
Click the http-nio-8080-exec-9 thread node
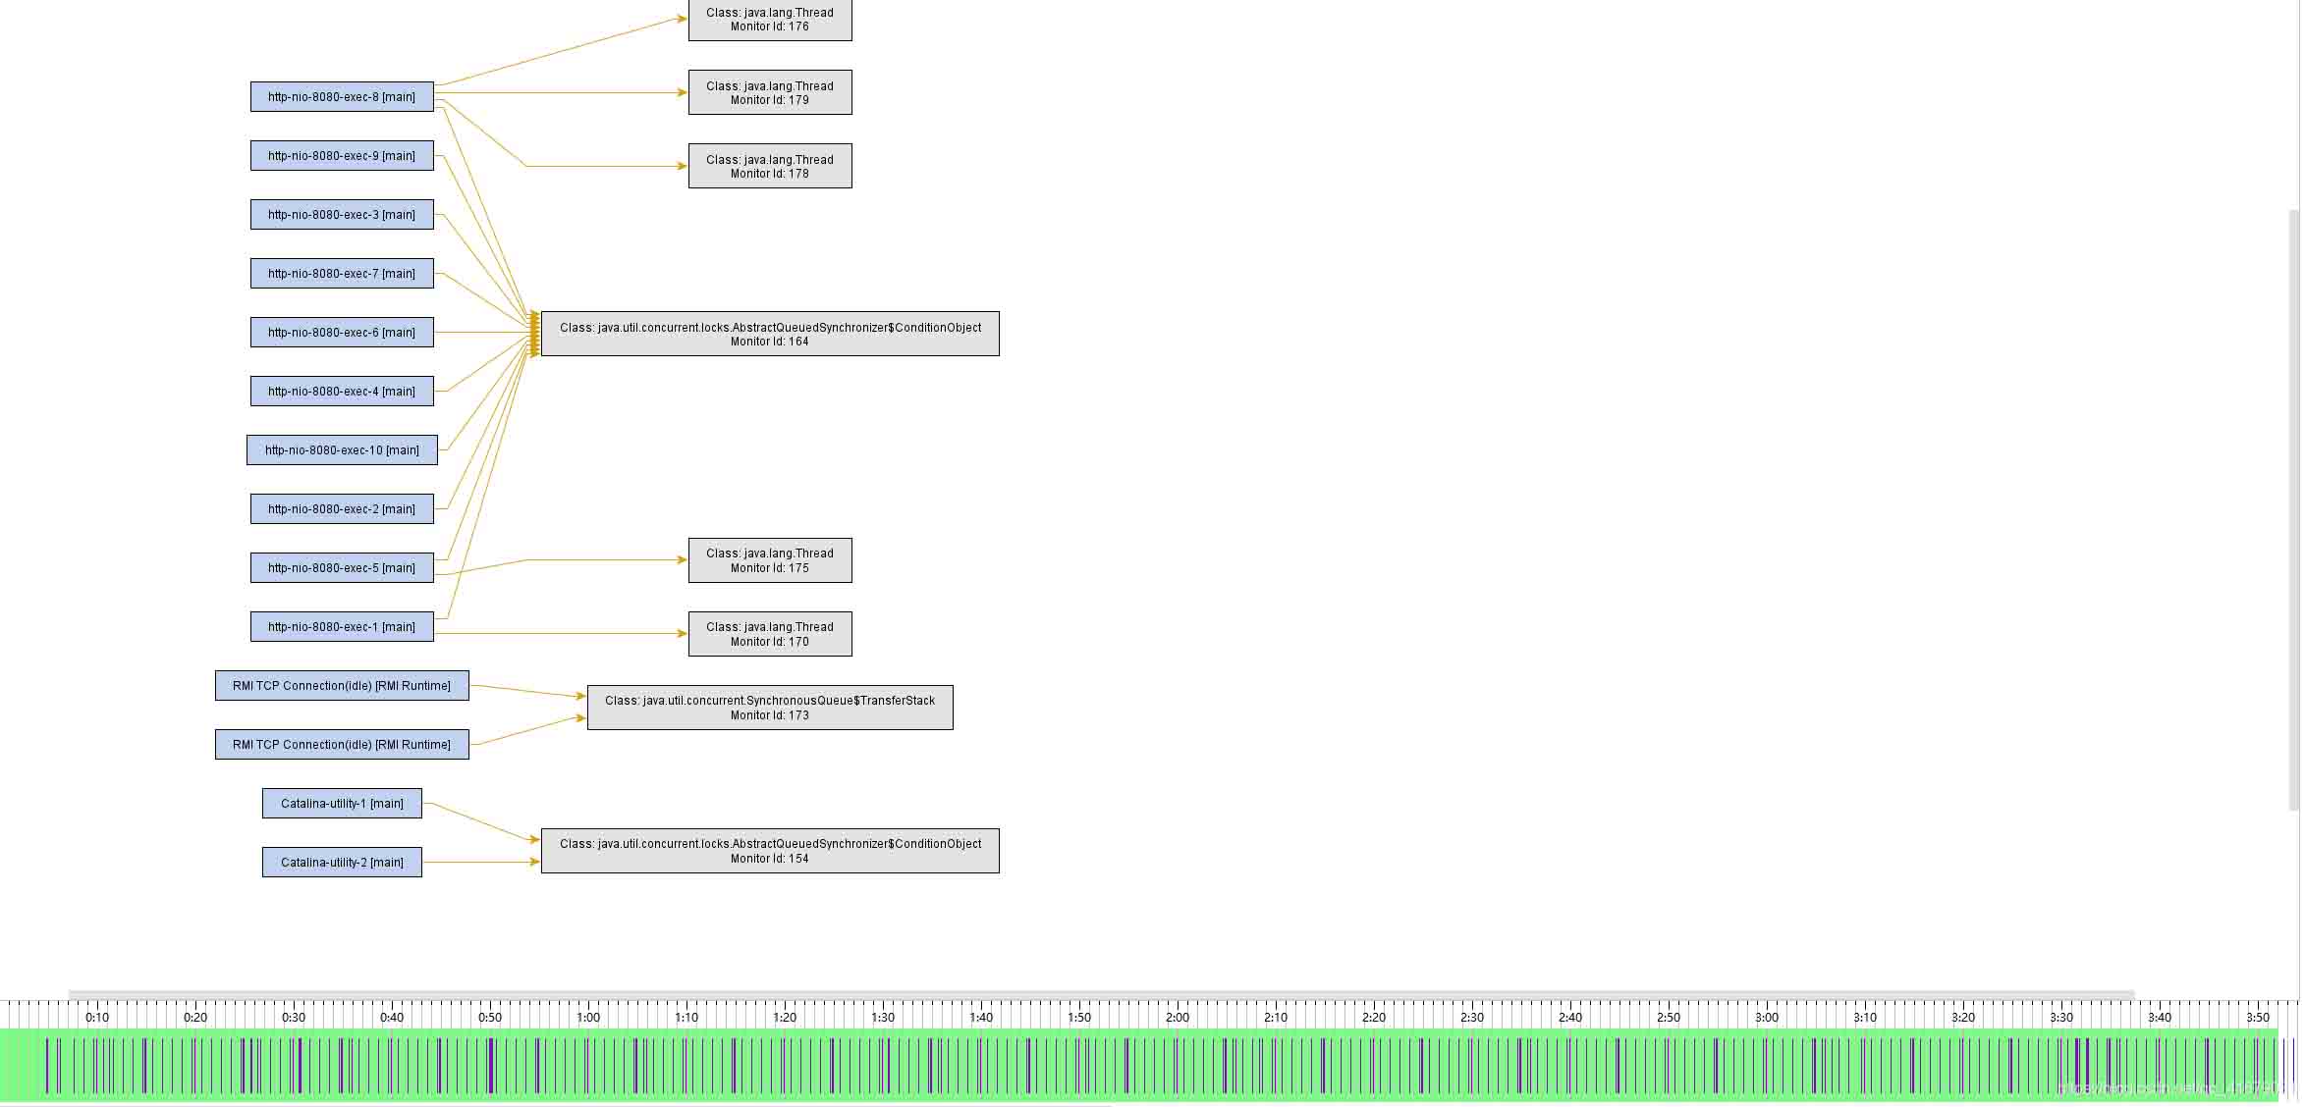coord(342,156)
